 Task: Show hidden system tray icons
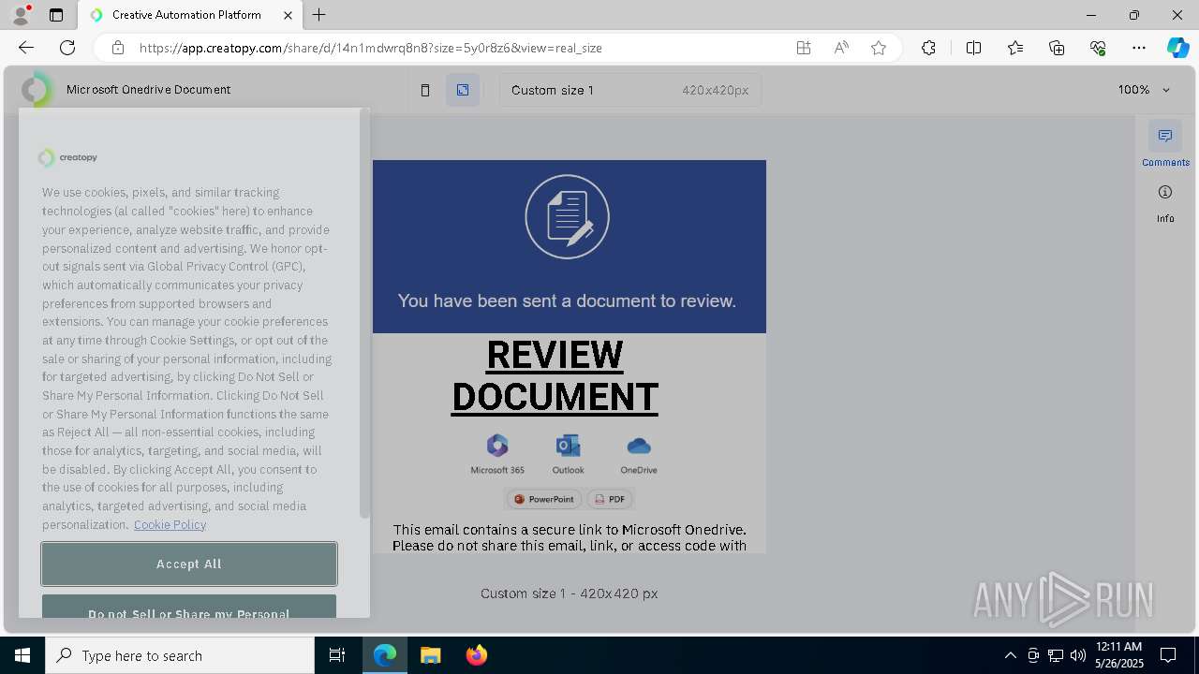click(1010, 655)
